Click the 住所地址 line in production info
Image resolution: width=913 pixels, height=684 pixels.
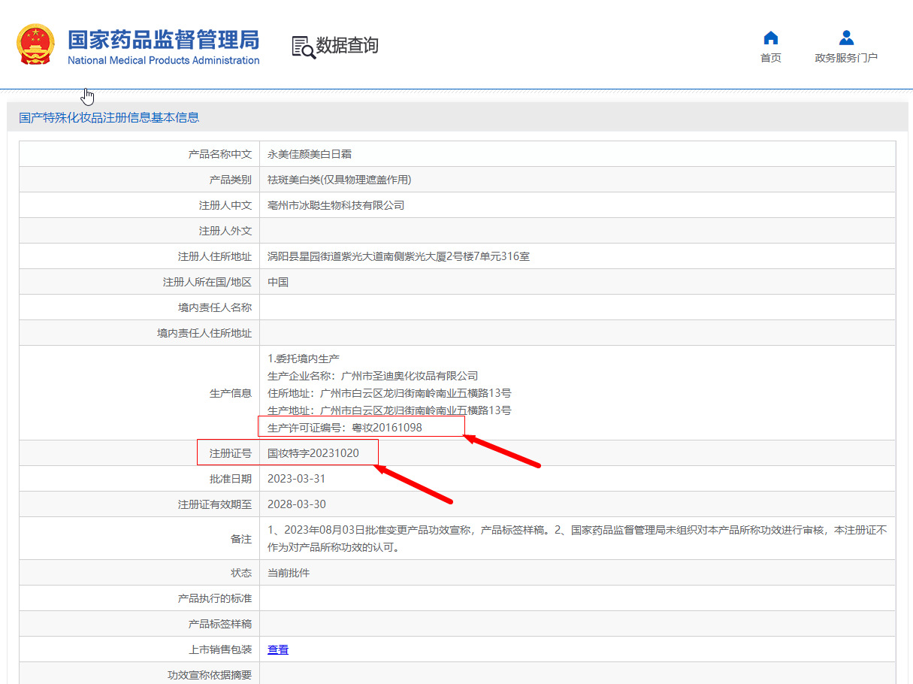pos(389,393)
